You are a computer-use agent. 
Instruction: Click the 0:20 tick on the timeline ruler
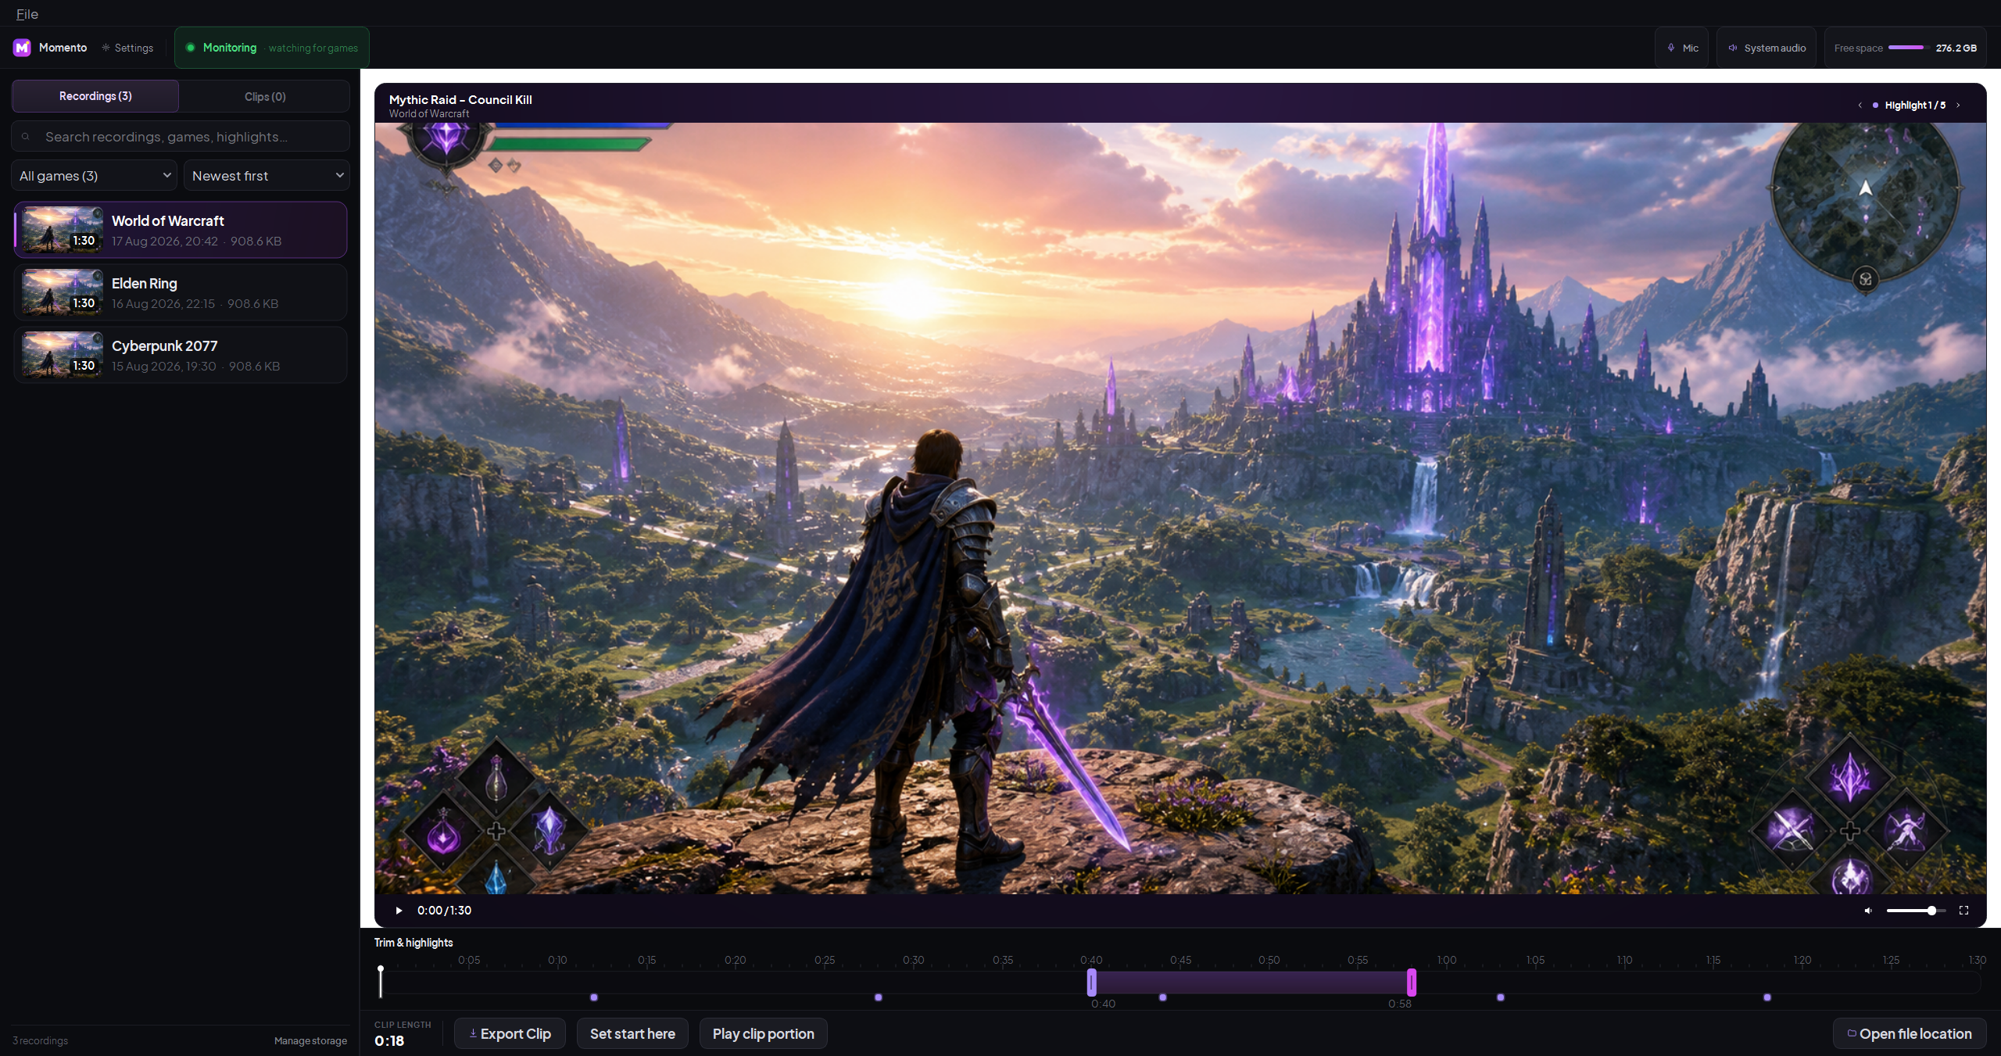coord(735,961)
